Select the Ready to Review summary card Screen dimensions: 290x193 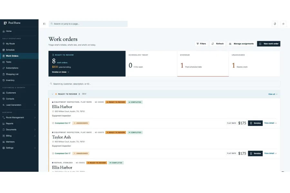(87, 64)
